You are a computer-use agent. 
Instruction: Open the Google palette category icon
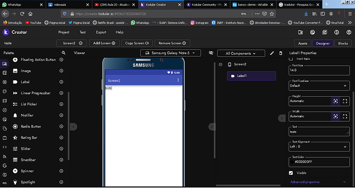5,165
